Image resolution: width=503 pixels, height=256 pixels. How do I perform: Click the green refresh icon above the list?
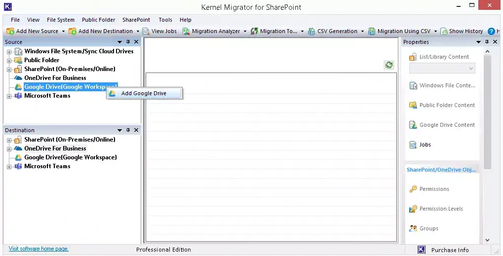(389, 65)
